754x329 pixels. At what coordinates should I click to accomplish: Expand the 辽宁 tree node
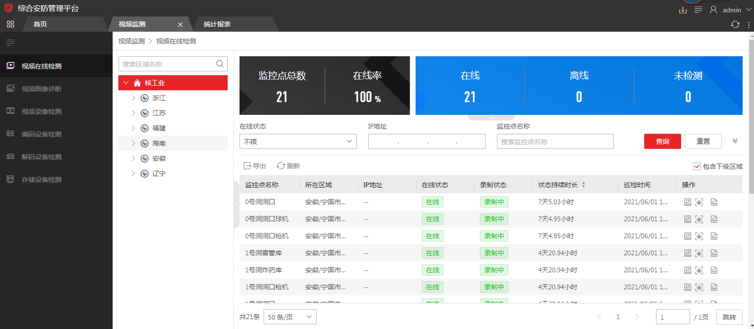133,173
